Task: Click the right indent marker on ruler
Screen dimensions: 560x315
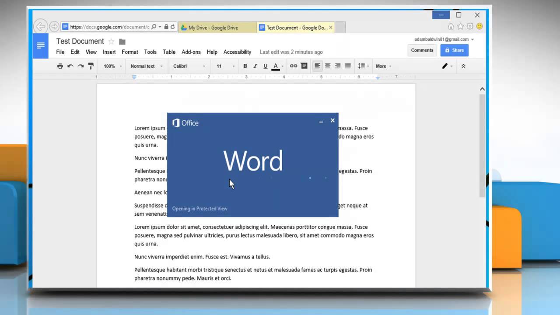Action: click(378, 77)
